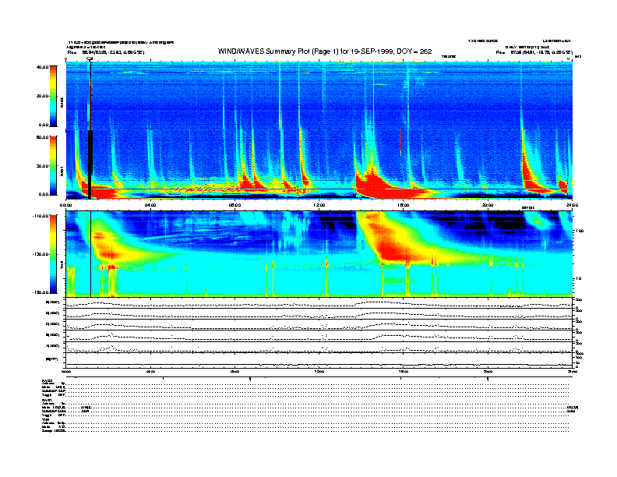This screenshot has width=617, height=477.
Task: Click 08:00 label under RAD1 spectrogram
Action: coord(234,205)
